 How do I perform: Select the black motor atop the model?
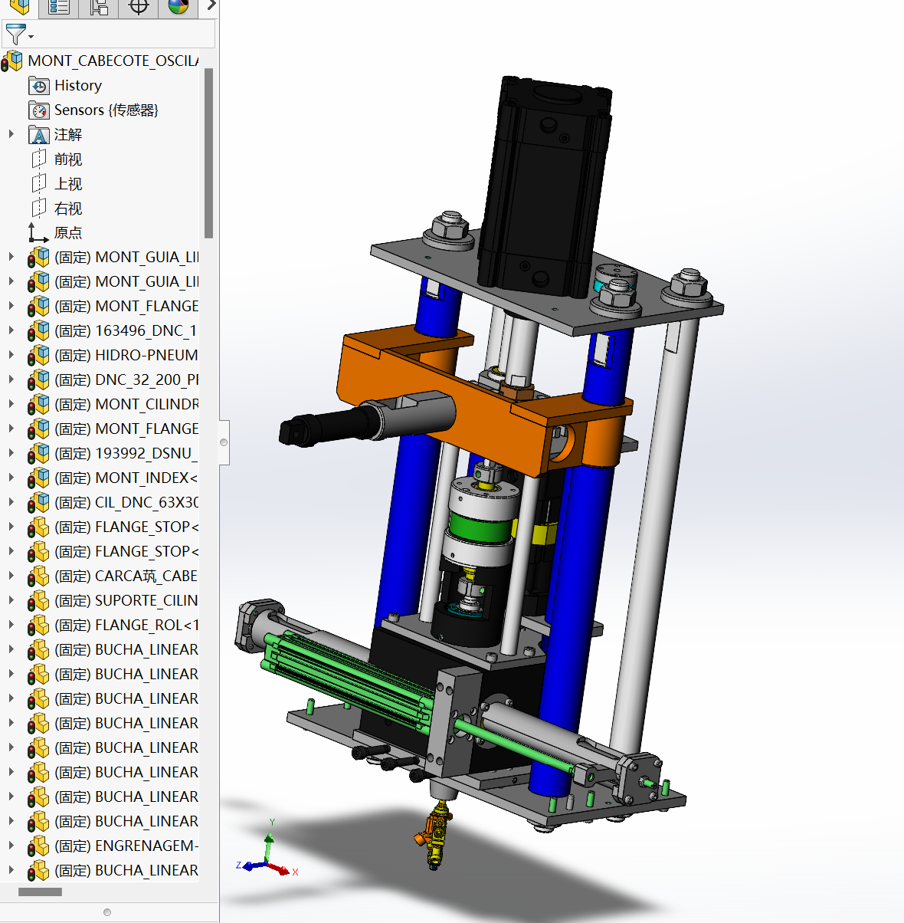pos(544,188)
